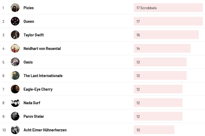Click the Taylor Swift name link
205x136 pixels.
pyautogui.click(x=34, y=35)
